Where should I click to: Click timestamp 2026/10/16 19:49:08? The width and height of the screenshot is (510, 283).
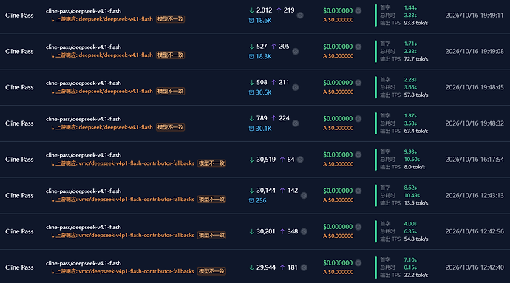475,52
